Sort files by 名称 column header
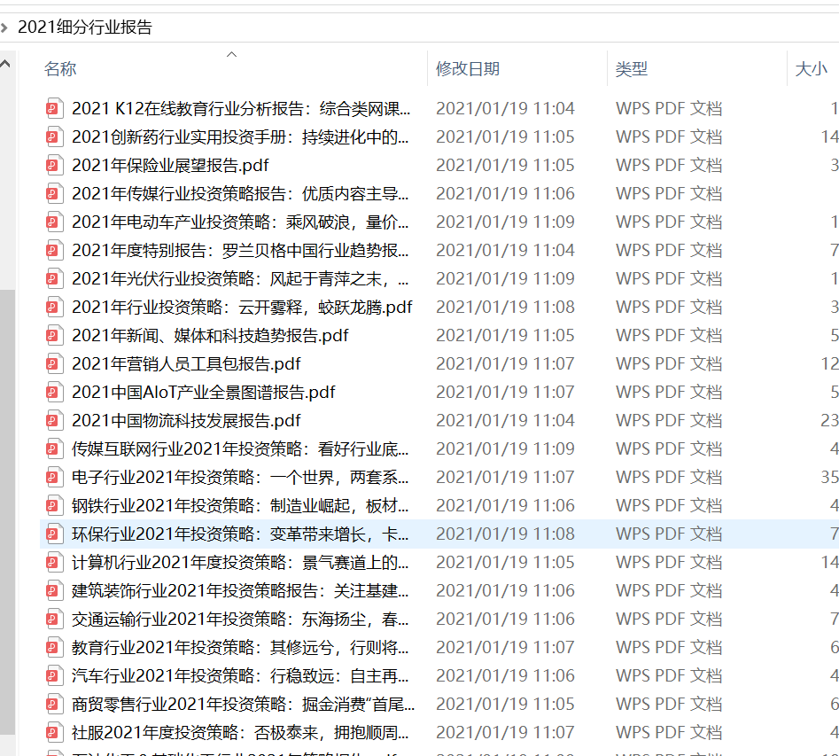 pyautogui.click(x=60, y=69)
